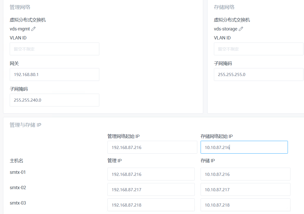Click the subnet mask field showing 255.255.240.0
Image resolution: width=304 pixels, height=214 pixels.
click(55, 100)
